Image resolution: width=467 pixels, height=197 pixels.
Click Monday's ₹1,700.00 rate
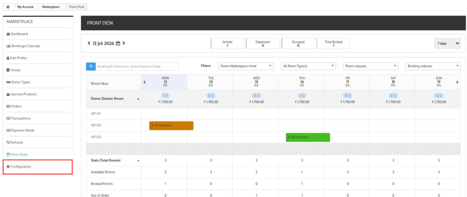pyautogui.click(x=165, y=102)
